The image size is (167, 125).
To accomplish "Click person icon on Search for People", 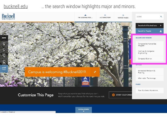I will (161, 31).
